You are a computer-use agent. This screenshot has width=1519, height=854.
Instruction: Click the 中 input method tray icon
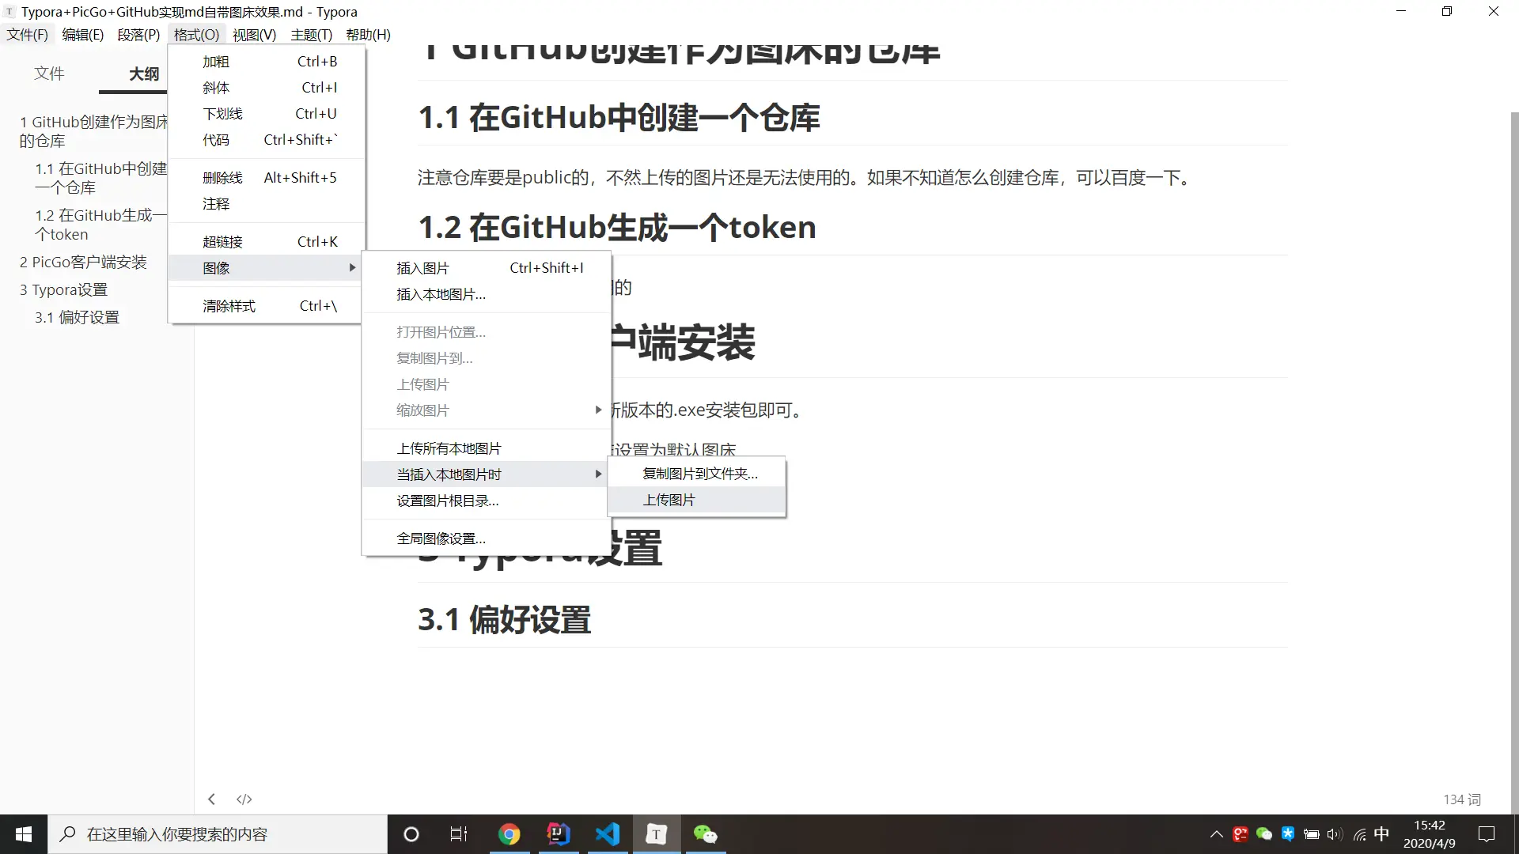[x=1381, y=834]
